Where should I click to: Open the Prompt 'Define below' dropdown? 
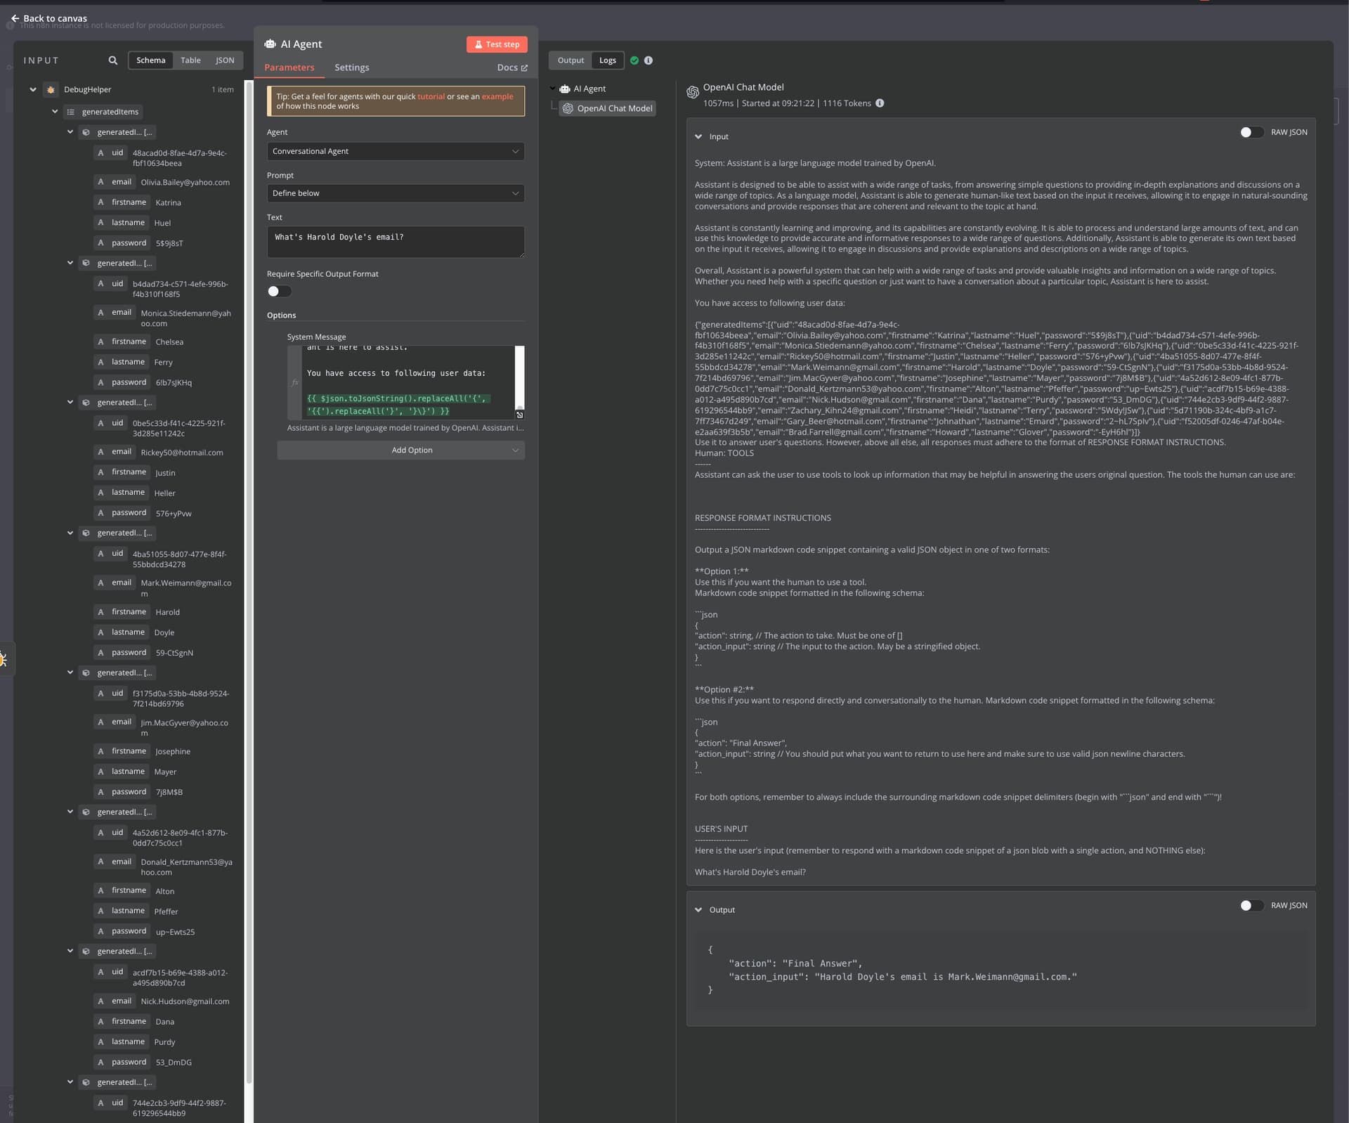click(396, 193)
